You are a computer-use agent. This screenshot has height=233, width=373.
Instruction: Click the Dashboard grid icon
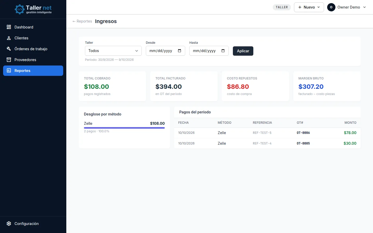pos(9,27)
